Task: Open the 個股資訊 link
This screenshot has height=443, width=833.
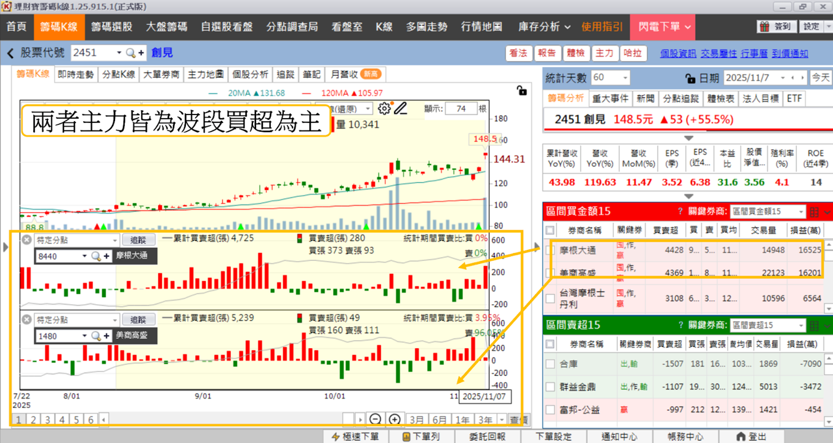Action: click(678, 54)
